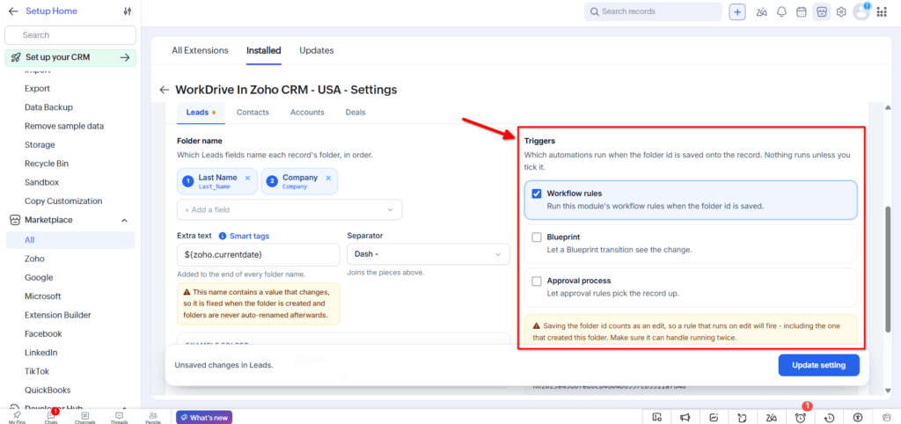Select Zoho under Marketplace
Screen dimensions: 901x424
tap(34, 259)
